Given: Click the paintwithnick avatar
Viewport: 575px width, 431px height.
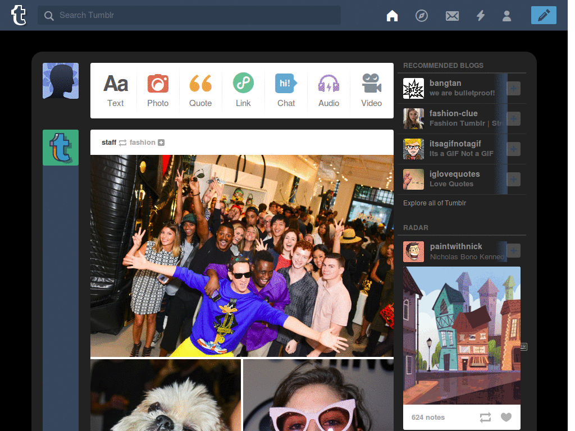Looking at the screenshot, I should [x=413, y=251].
